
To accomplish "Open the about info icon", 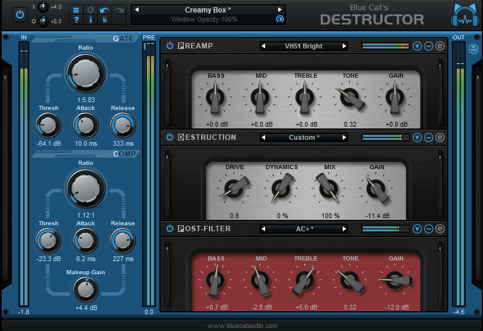I will click(x=90, y=20).
